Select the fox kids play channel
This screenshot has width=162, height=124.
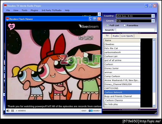[122, 104]
